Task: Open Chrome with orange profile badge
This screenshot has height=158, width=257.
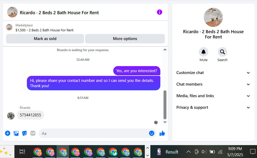Action: pyautogui.click(x=38, y=152)
